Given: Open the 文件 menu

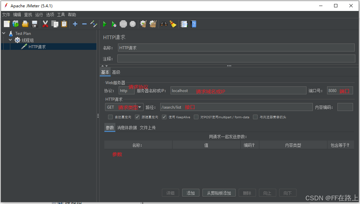Looking at the screenshot, I should point(6,15).
